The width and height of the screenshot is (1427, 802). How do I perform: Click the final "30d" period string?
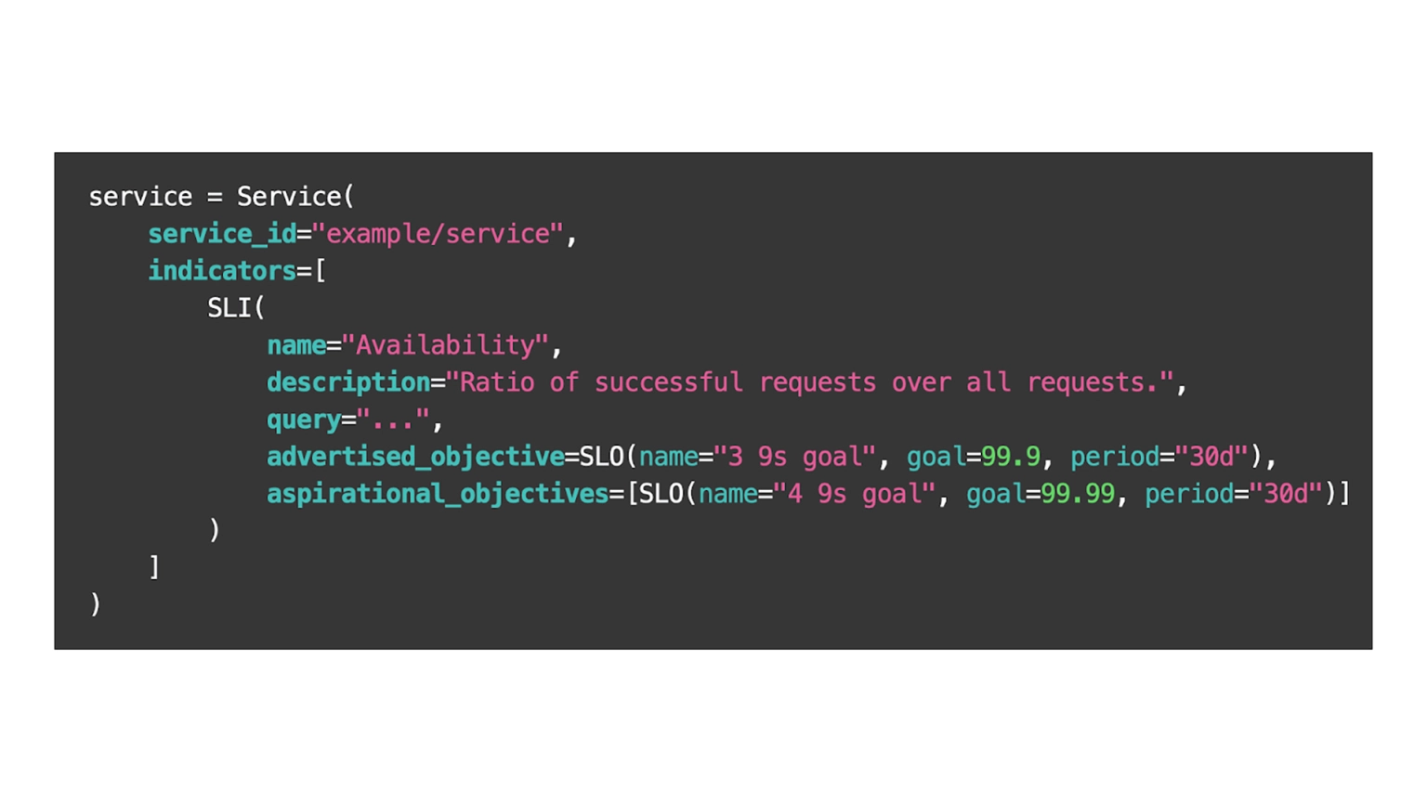click(x=1285, y=494)
